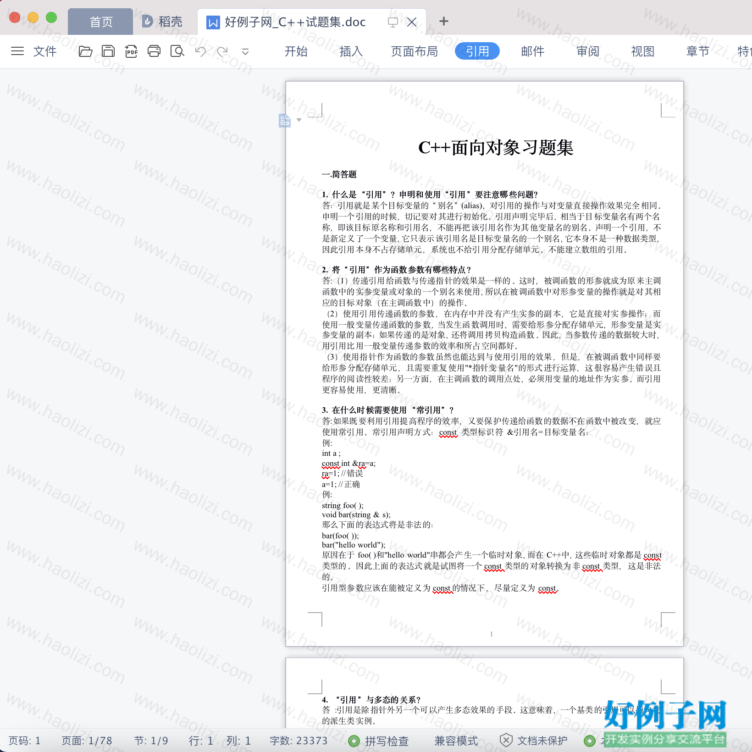The width and height of the screenshot is (752, 752).
Task: Expand the dropdown arrow next to outline icon
Action: [x=299, y=120]
